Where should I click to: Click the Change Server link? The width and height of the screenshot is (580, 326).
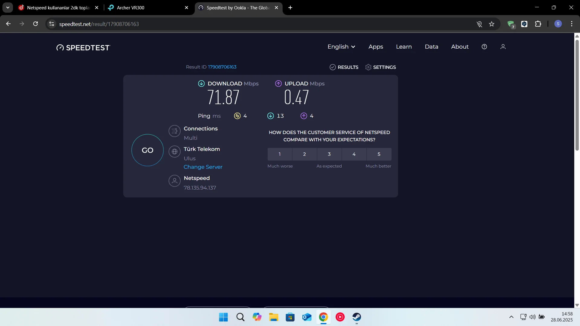pos(203,167)
